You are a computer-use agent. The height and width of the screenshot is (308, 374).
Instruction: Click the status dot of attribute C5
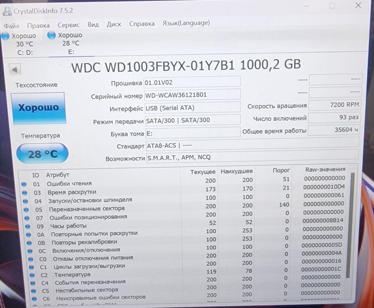34,291
